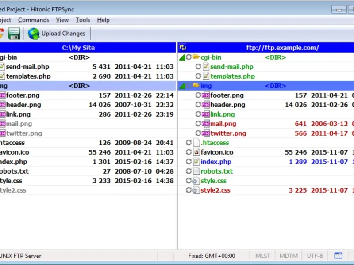The height and width of the screenshot is (265, 354).
Task: Select local send-mail.php file row
Action: coord(88,67)
